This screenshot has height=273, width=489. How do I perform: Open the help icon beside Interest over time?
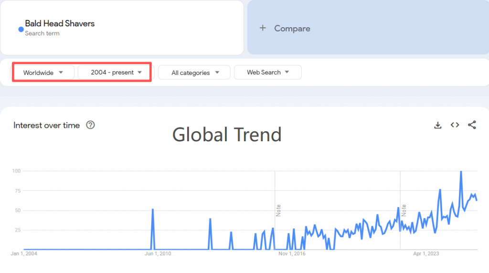click(90, 125)
